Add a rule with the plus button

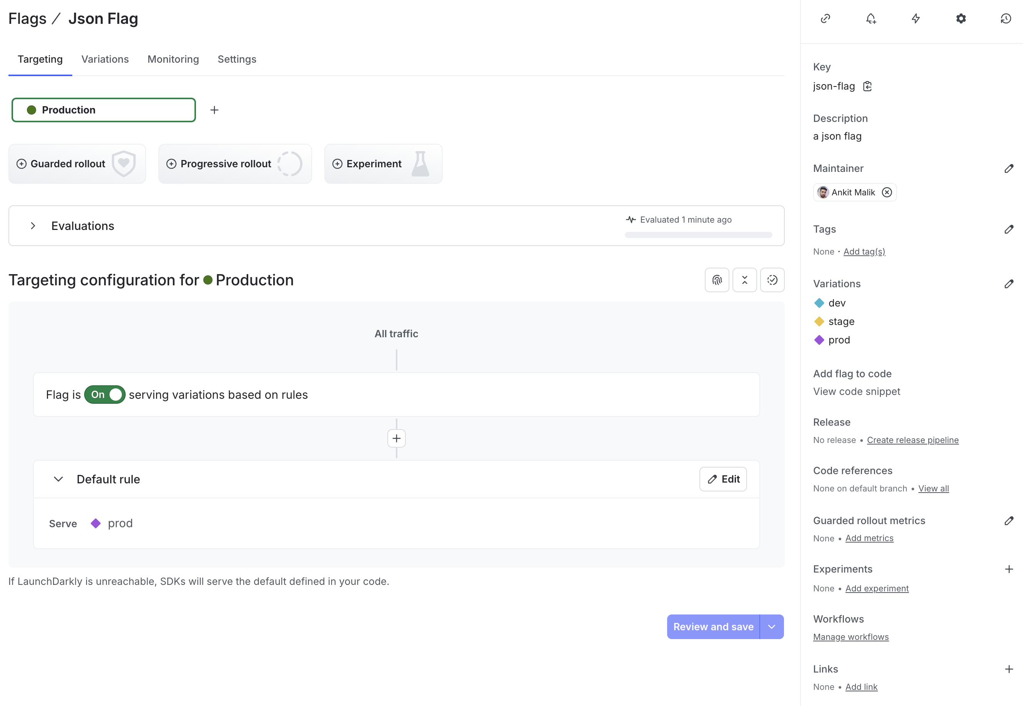pyautogui.click(x=397, y=438)
